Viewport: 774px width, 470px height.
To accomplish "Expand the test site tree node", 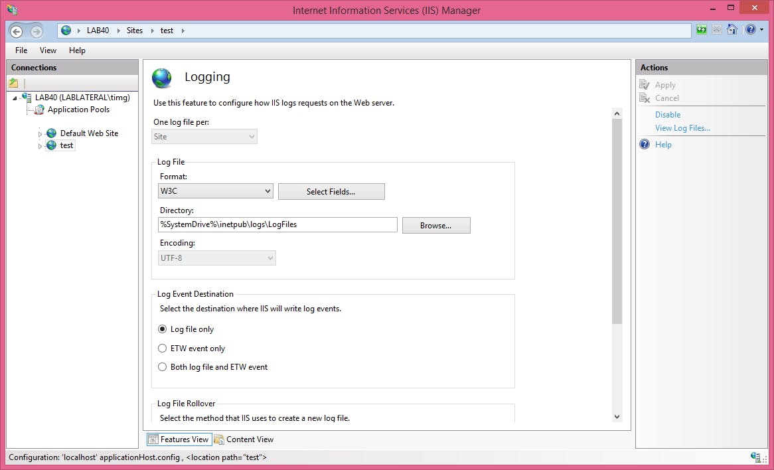I will pos(40,146).
